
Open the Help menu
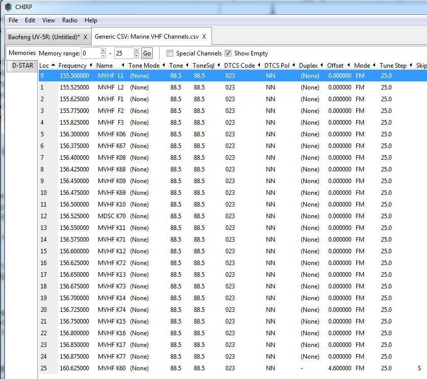pos(91,20)
